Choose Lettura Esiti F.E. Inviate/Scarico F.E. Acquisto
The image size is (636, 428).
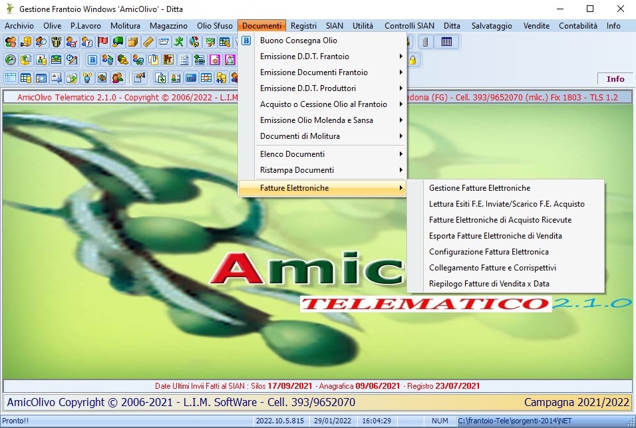click(x=506, y=204)
